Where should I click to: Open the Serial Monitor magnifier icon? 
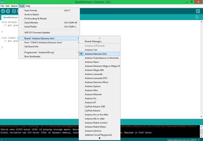tap(198, 11)
